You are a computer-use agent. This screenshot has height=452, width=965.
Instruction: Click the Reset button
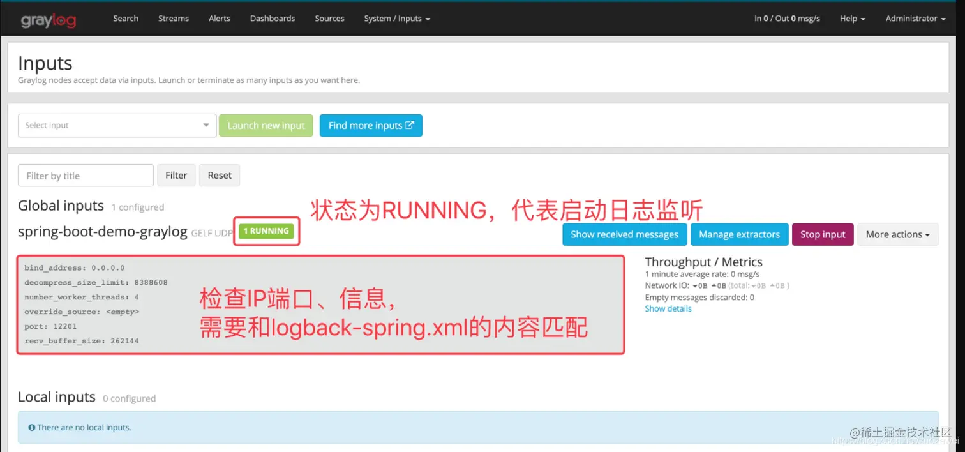click(220, 175)
